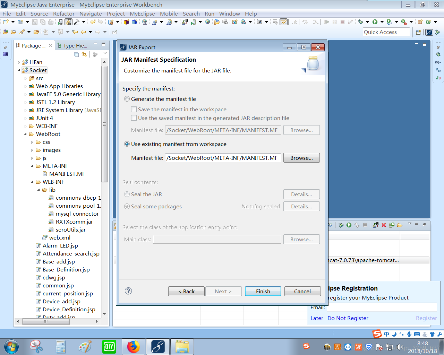Open the Run toolbar dropdown arrow
Image resolution: width=444 pixels, height=355 pixels.
click(x=382, y=22)
